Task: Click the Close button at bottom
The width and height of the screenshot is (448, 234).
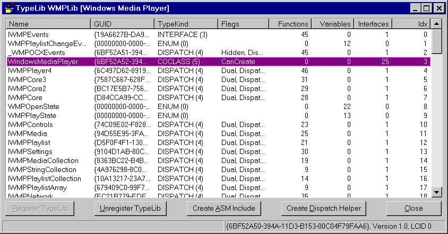Action: [413, 209]
